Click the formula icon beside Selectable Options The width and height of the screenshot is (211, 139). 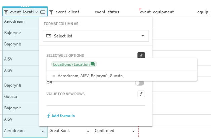point(141,55)
